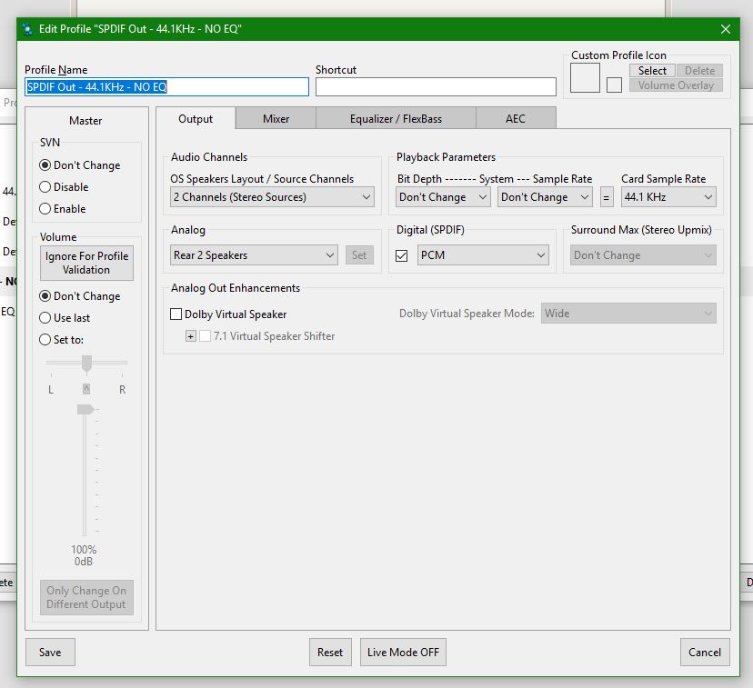Click the L/R balance slider thumb

point(87,364)
